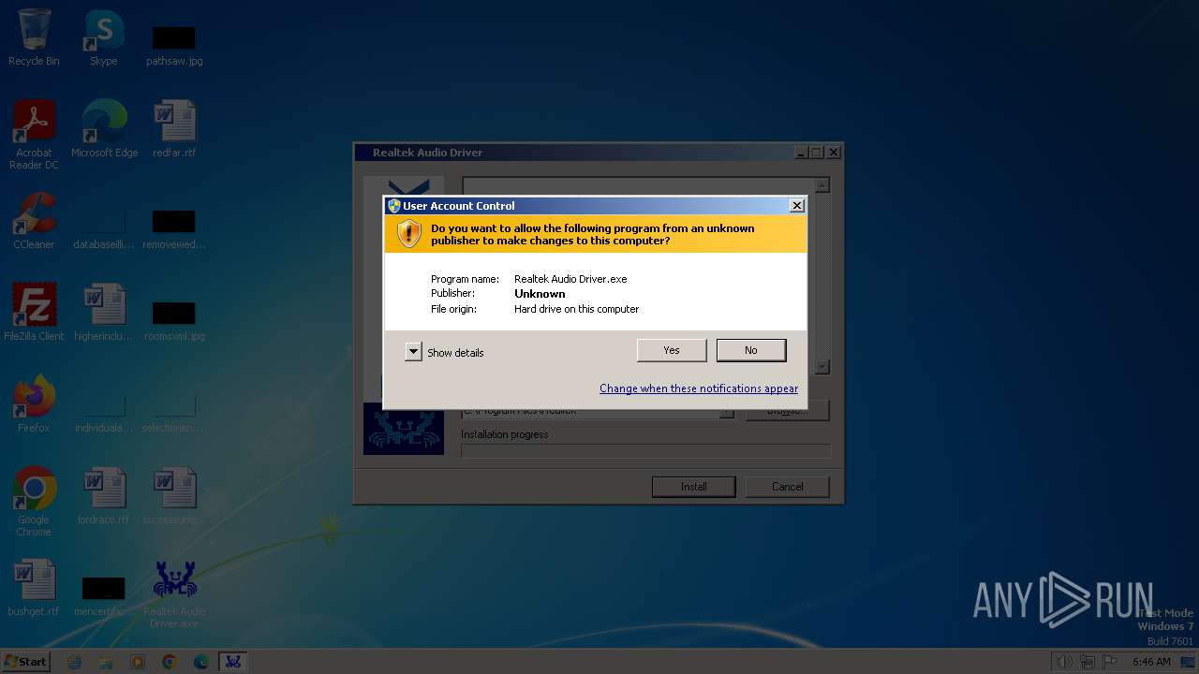The image size is (1199, 674).
Task: Select mencertific desktop file
Action: 104,594
